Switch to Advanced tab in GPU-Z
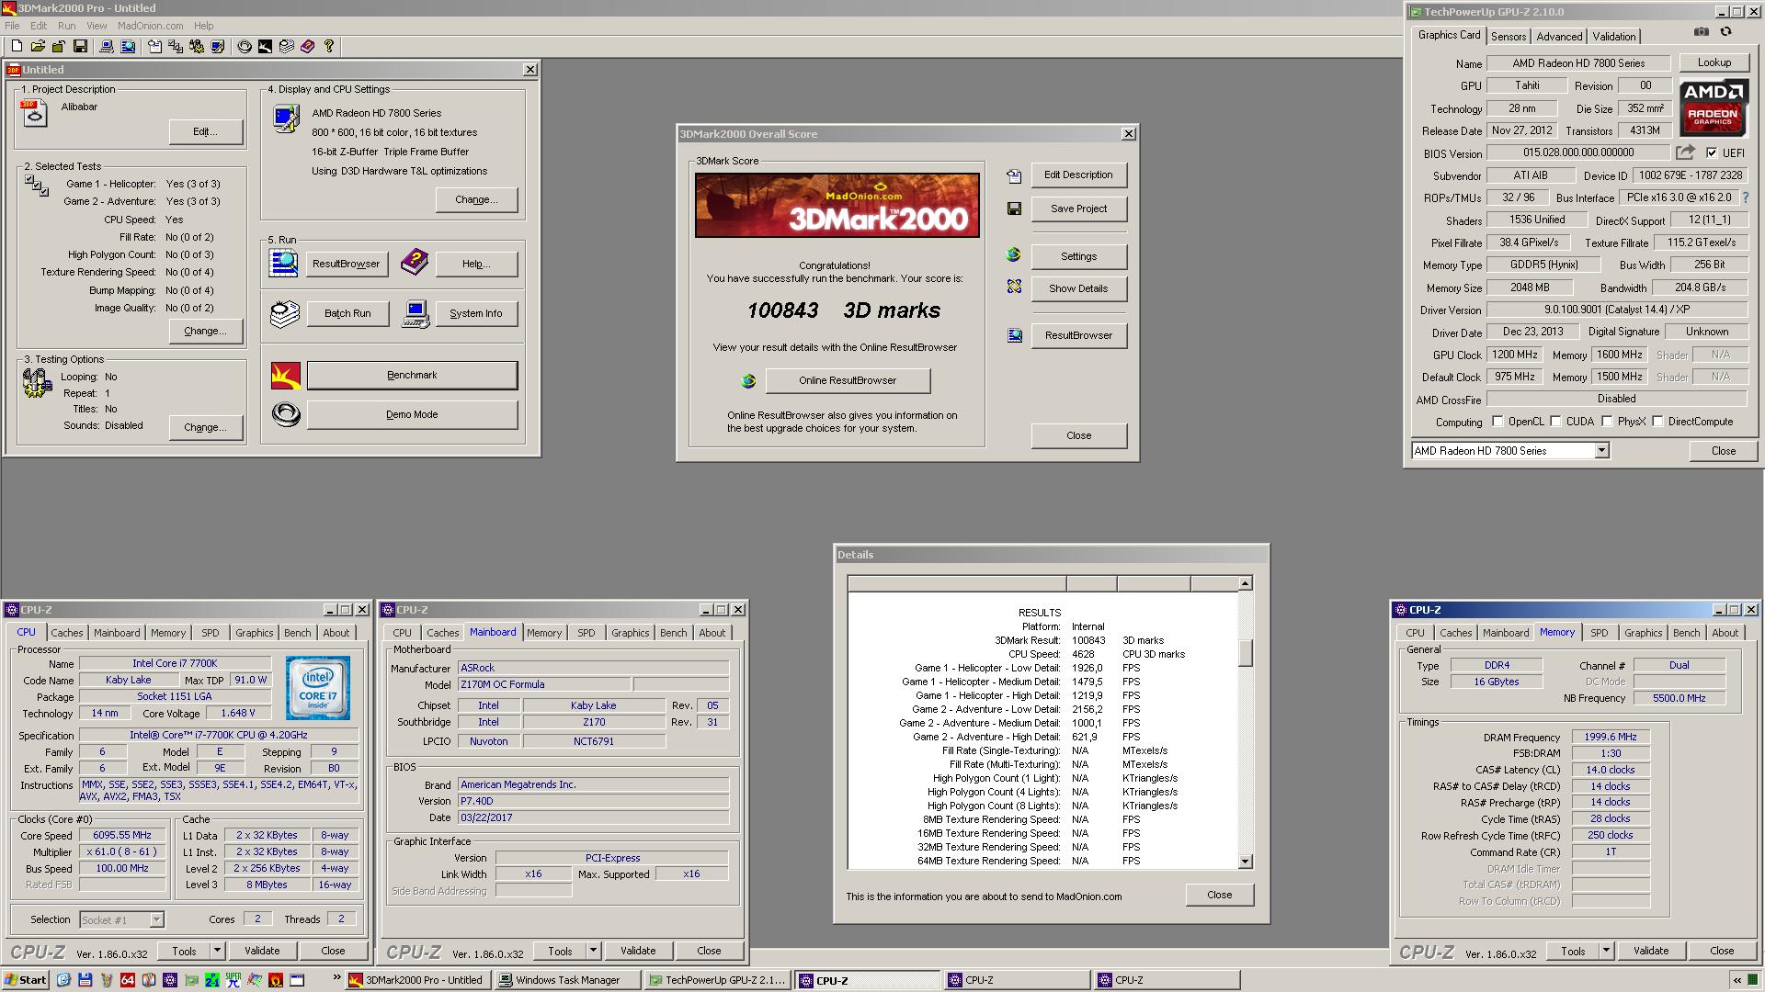 click(x=1559, y=37)
